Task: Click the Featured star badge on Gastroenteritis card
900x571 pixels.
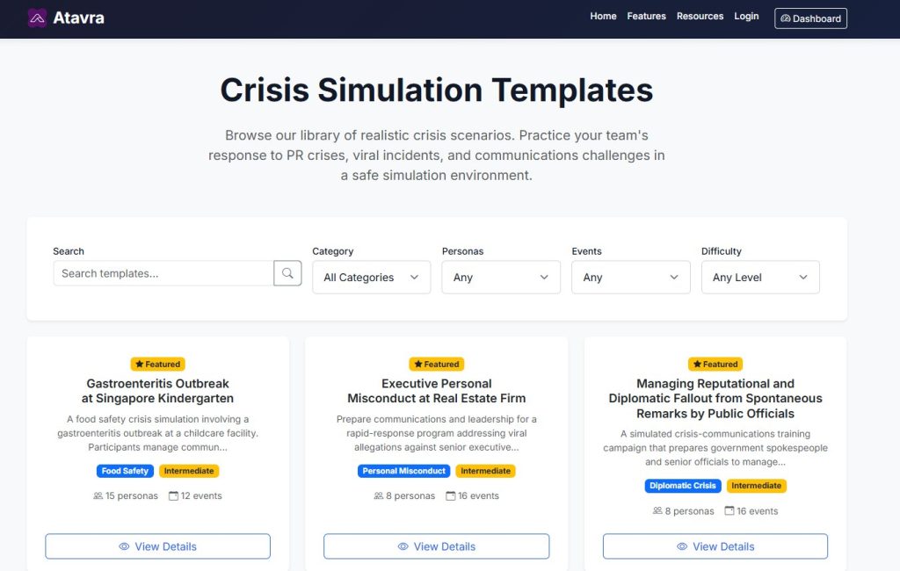Action: tap(158, 364)
